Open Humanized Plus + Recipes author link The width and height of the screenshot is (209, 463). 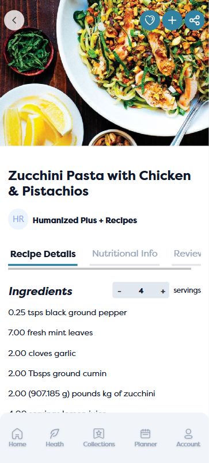pos(85,220)
